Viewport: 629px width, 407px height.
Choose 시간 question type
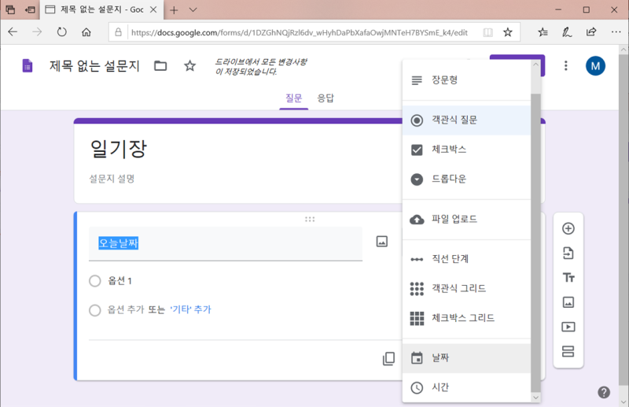[466, 387]
